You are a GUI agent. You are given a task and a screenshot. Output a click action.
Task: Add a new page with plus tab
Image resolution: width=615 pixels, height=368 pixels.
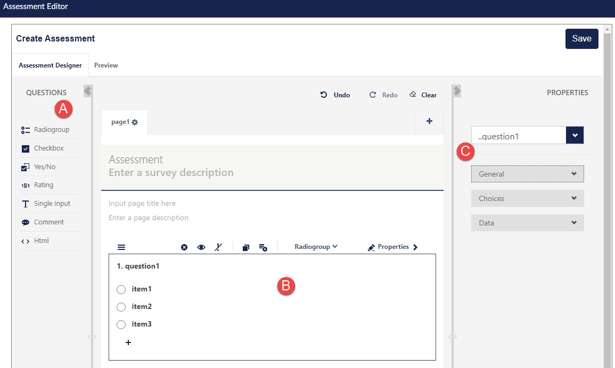[429, 121]
